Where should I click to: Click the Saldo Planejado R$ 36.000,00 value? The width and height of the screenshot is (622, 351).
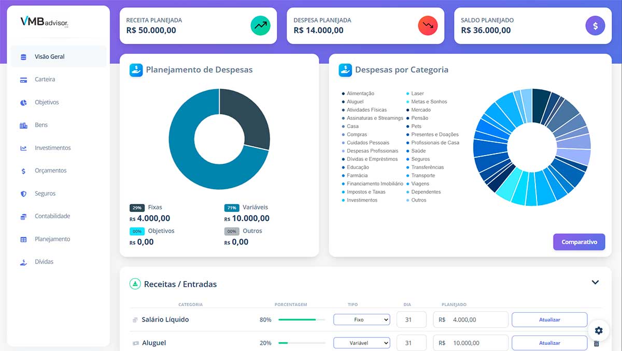(486, 30)
